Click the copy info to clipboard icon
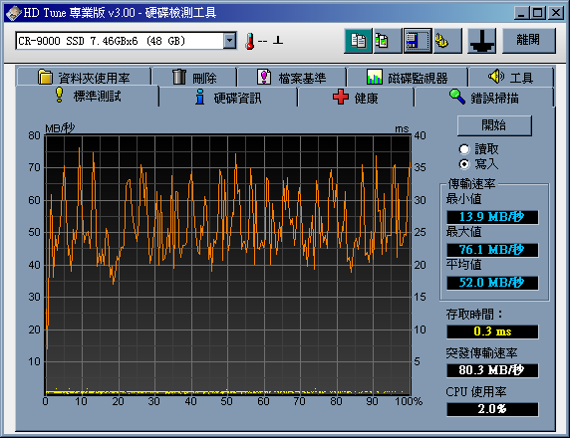This screenshot has height=438, width=570. click(358, 41)
